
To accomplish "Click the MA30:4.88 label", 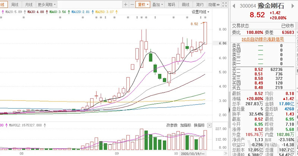I will point(35,12).
